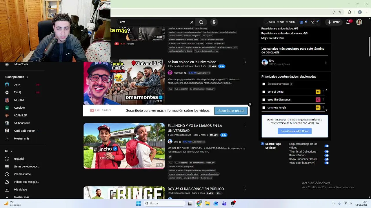The width and height of the screenshot is (371, 208).
Task: Open 'EL JINCHO Y YO LA LIAMOS EN LA UNIVERSIDAD' title
Action: pyautogui.click(x=195, y=128)
